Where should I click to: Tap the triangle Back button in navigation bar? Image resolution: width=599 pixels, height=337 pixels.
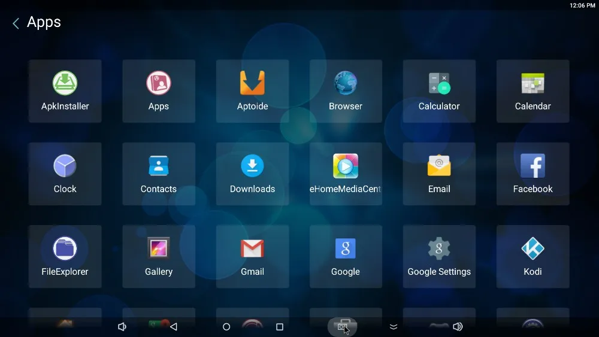(x=174, y=327)
